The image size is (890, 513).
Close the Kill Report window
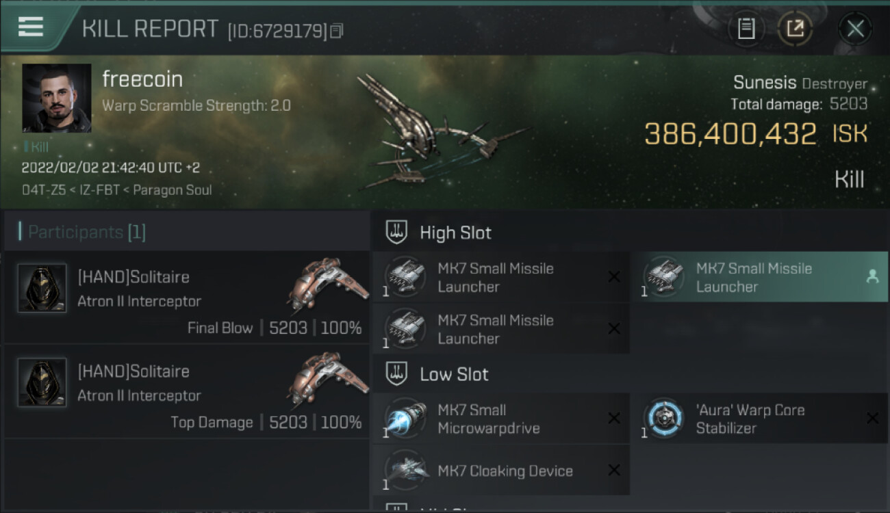coord(855,29)
